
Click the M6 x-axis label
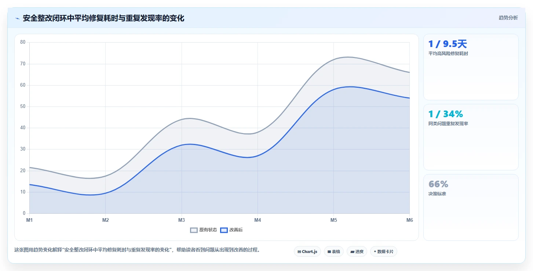click(409, 220)
